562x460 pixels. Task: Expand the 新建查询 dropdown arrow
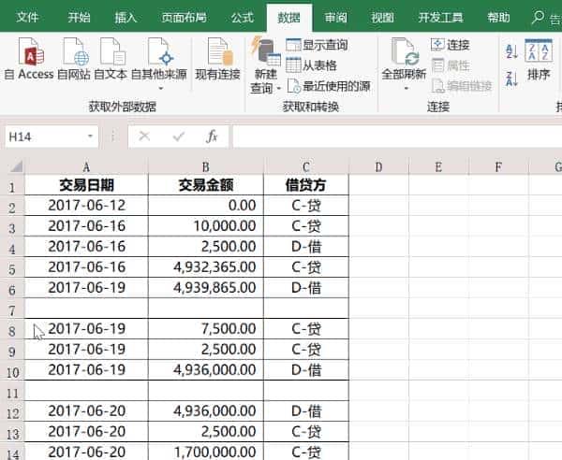coord(278,88)
